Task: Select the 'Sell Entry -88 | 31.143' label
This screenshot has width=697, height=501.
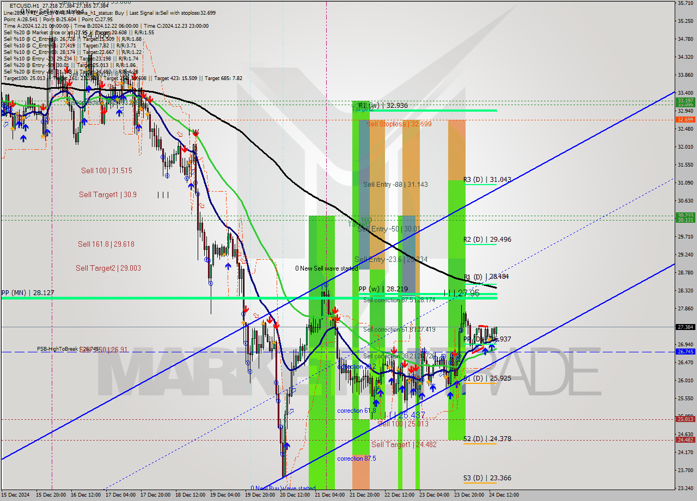Action: 395,185
